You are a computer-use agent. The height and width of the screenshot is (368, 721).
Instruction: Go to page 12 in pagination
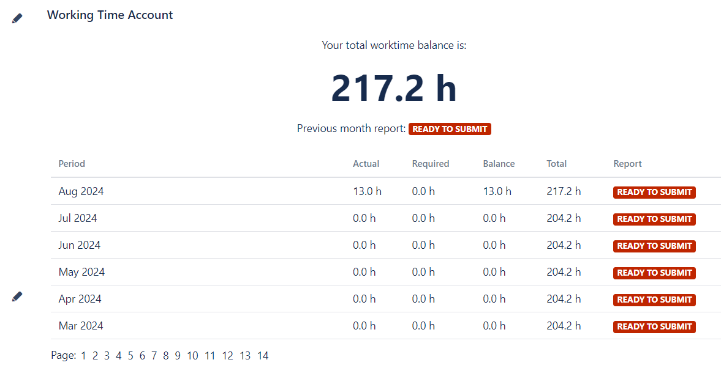[228, 356]
